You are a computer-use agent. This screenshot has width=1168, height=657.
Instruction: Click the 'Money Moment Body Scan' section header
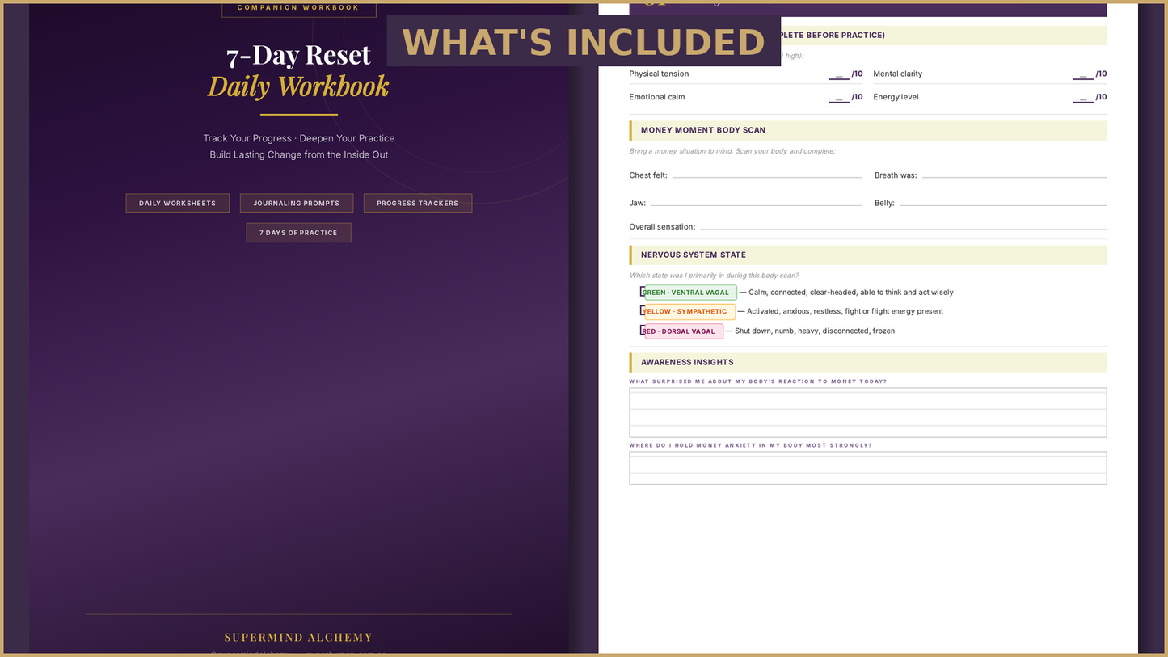pos(868,130)
